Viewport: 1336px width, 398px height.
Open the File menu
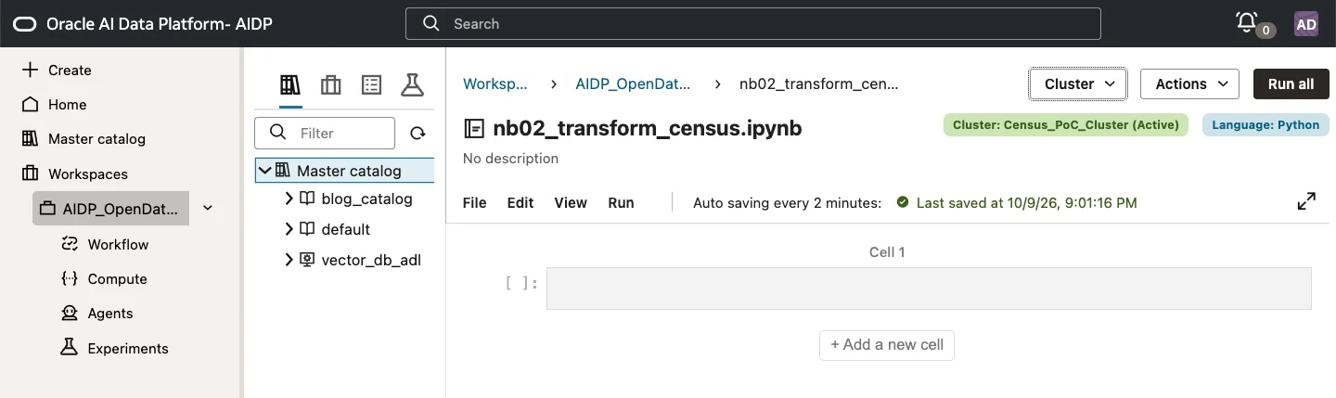pos(474,202)
